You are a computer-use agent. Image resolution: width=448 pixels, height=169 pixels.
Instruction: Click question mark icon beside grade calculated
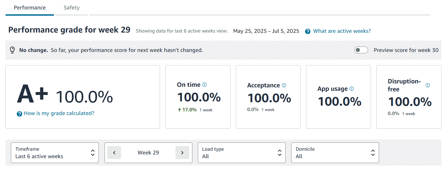pos(19,114)
